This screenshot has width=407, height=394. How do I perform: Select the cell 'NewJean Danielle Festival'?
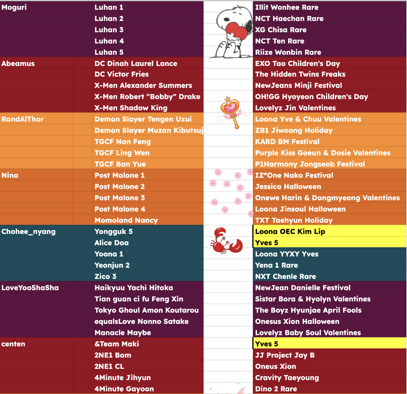click(x=330, y=287)
